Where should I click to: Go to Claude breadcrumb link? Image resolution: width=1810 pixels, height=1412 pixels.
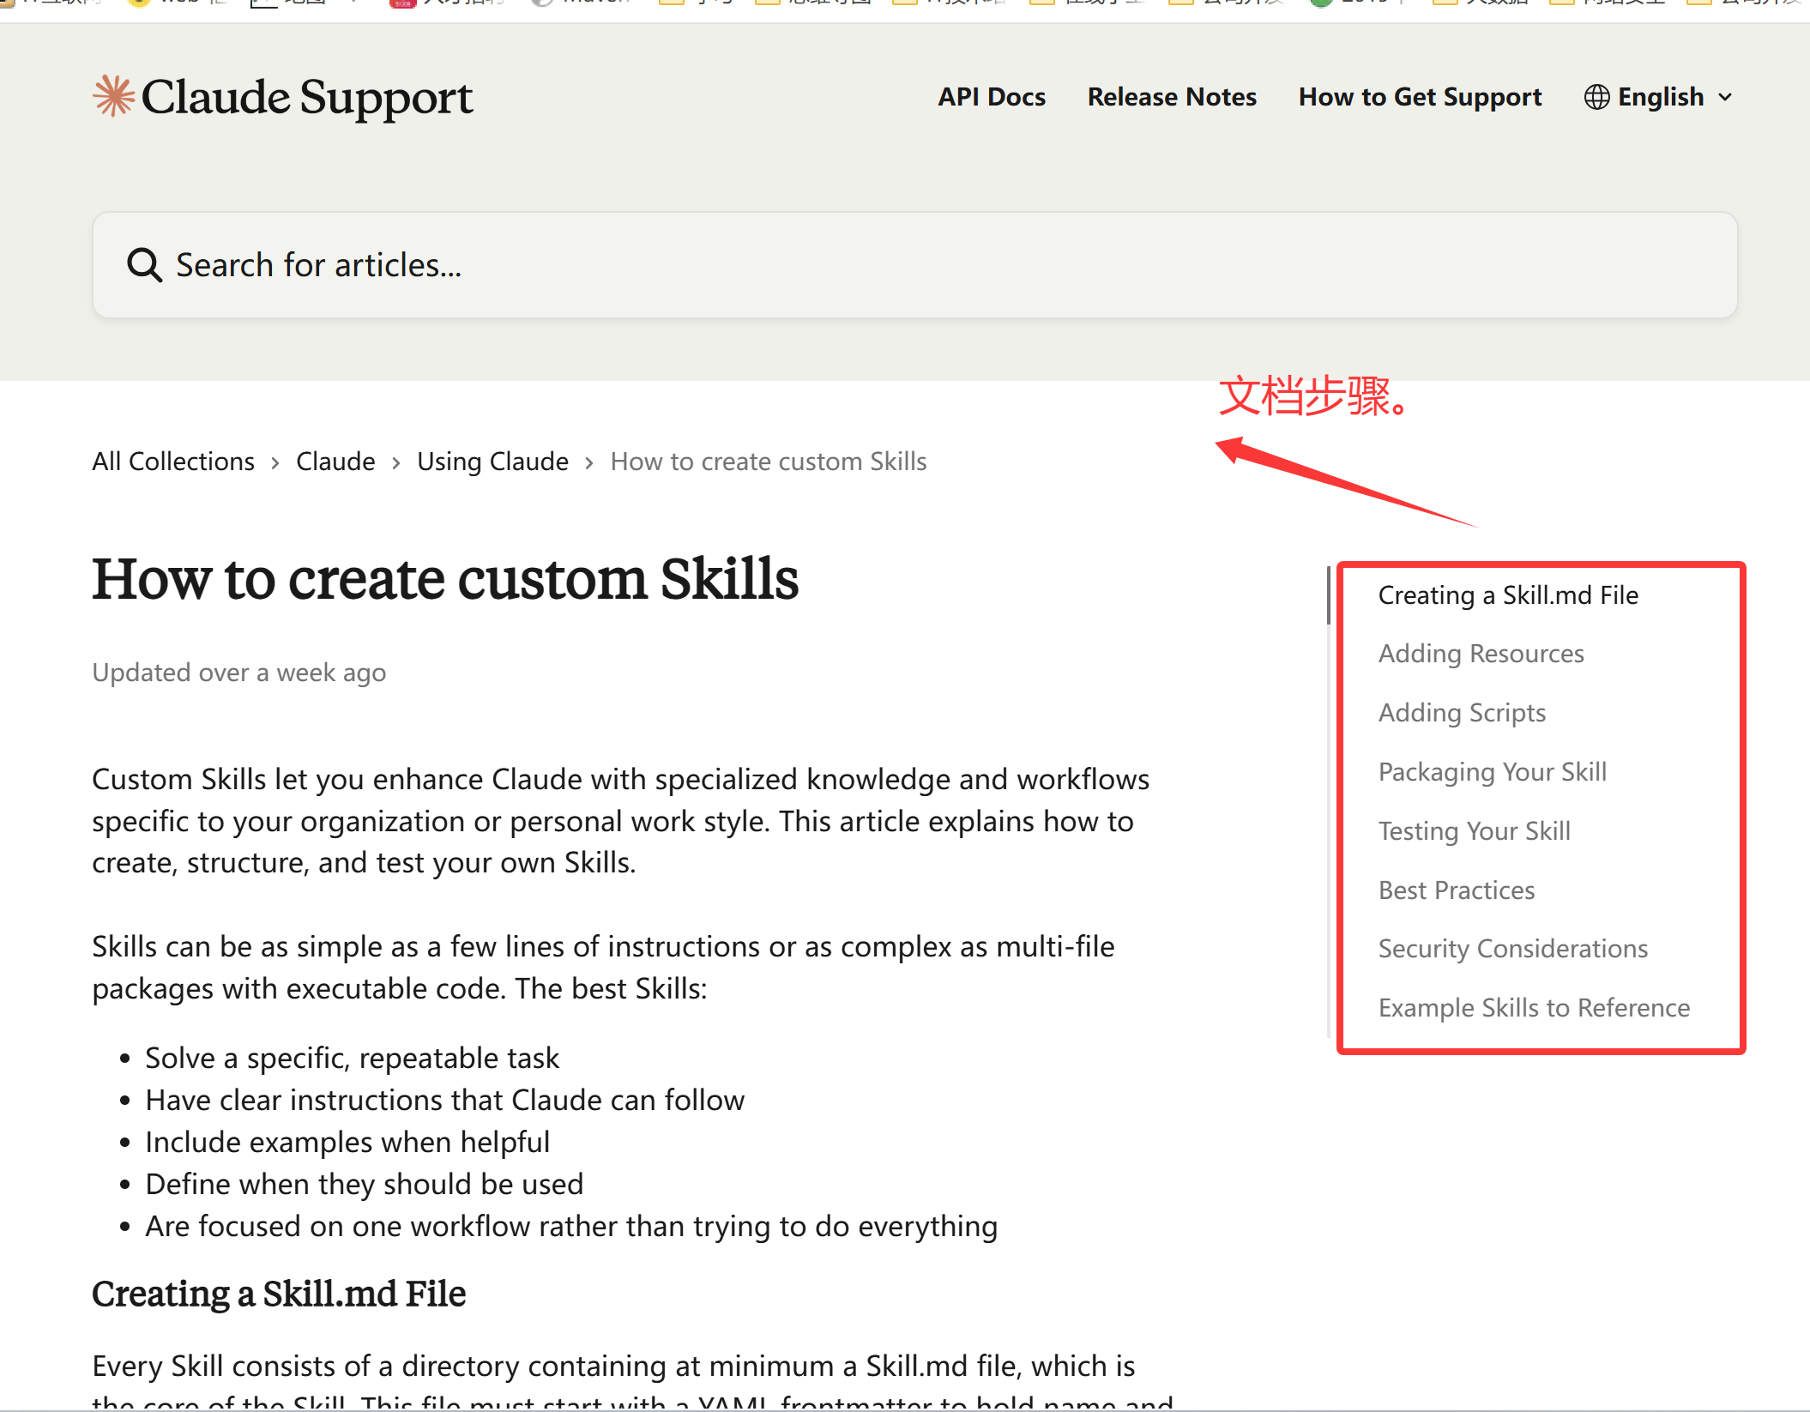(335, 462)
